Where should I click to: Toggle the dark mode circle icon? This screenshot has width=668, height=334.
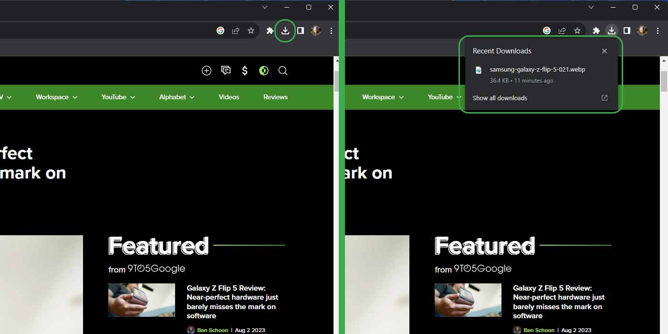point(263,70)
